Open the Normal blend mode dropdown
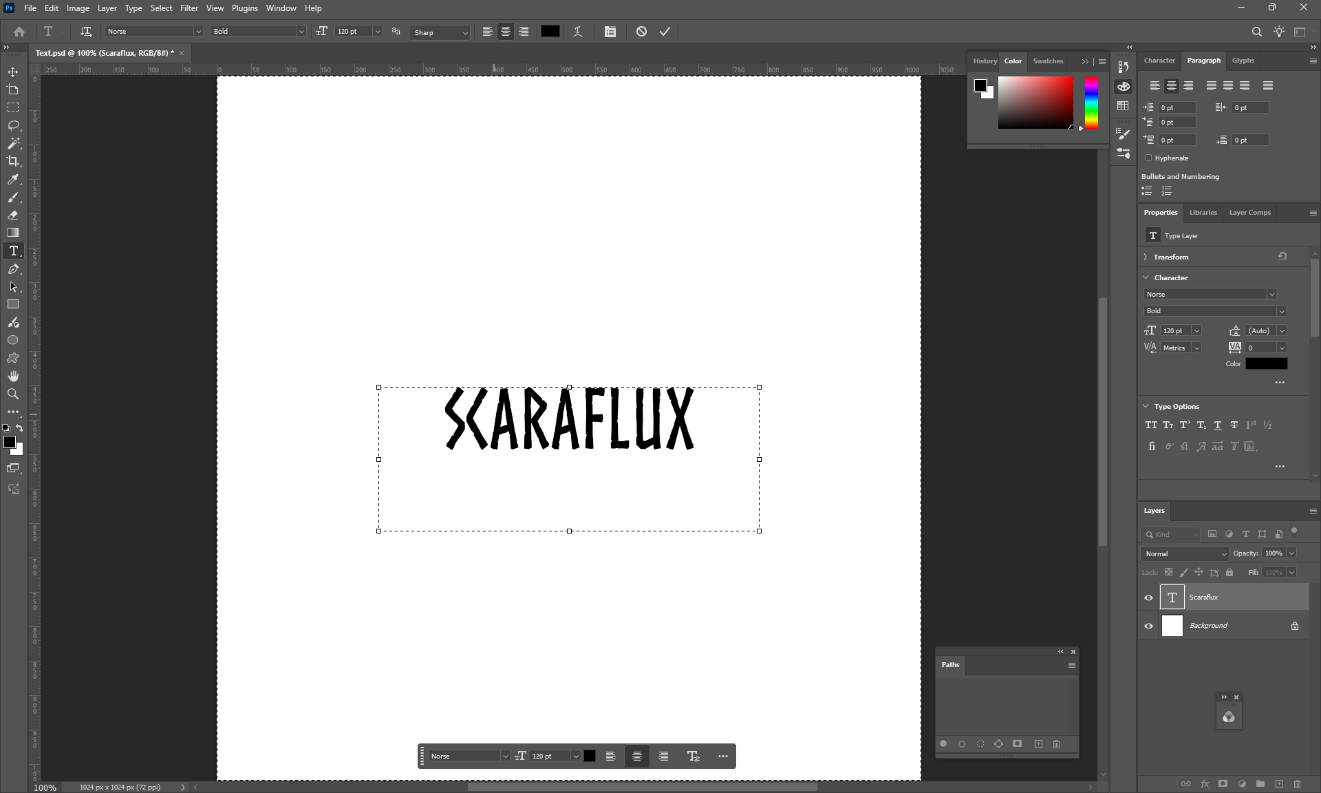1321x793 pixels. pos(1185,553)
